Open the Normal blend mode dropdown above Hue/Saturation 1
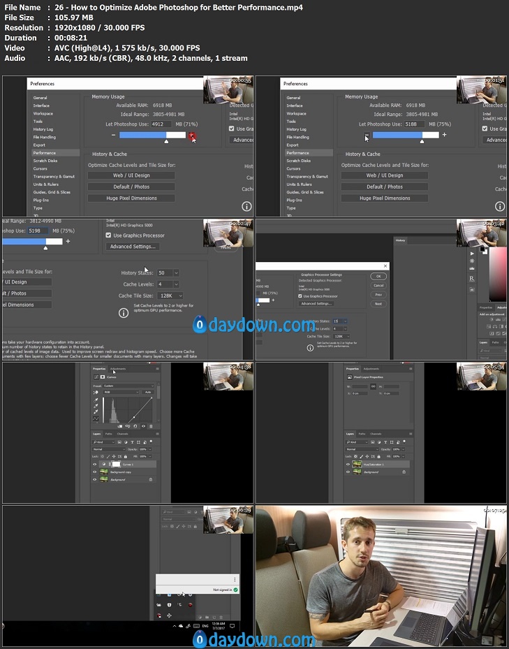This screenshot has height=649, width=509. click(x=362, y=449)
